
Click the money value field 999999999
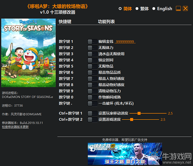125,41
